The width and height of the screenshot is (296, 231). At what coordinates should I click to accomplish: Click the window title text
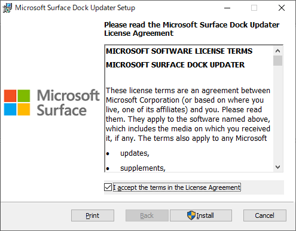(75, 8)
